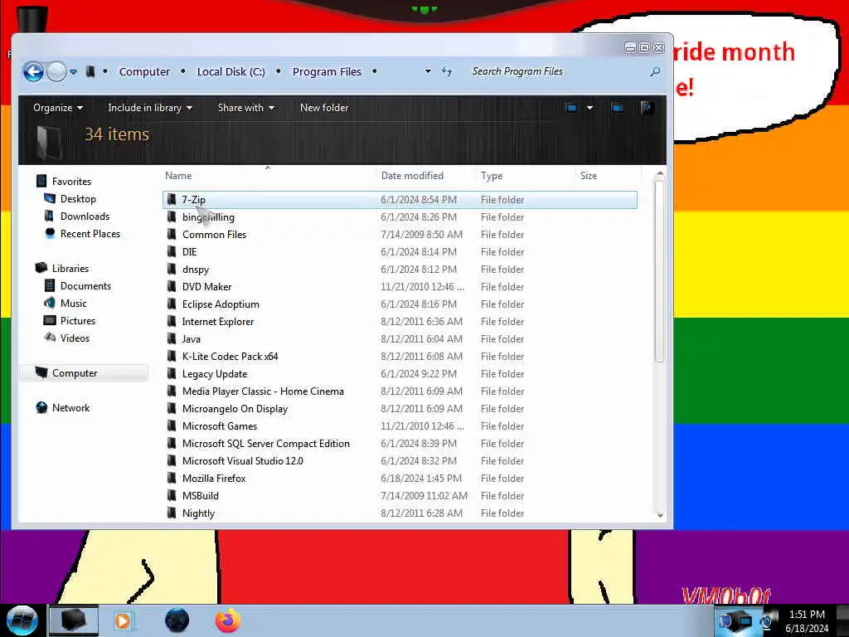Open Recent Places under Favorites
849x637 pixels.
pyautogui.click(x=90, y=233)
